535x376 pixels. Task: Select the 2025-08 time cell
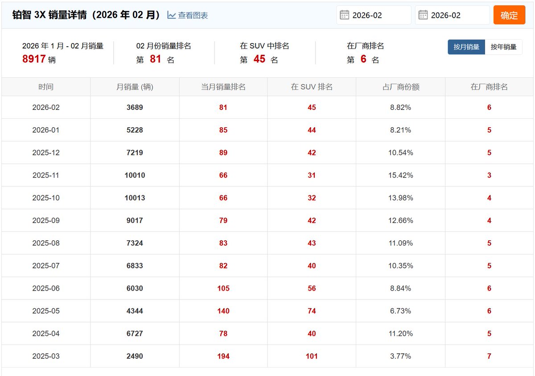coord(46,243)
